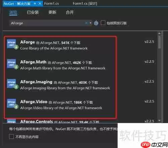Click v2.2.5 version of AForge.Math
The image size is (168, 148).
point(149,62)
